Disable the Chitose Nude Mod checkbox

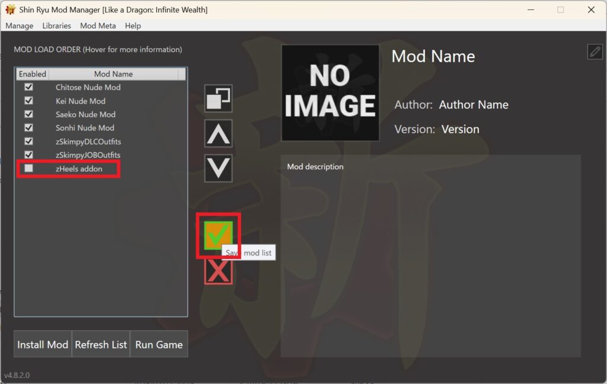(x=28, y=87)
